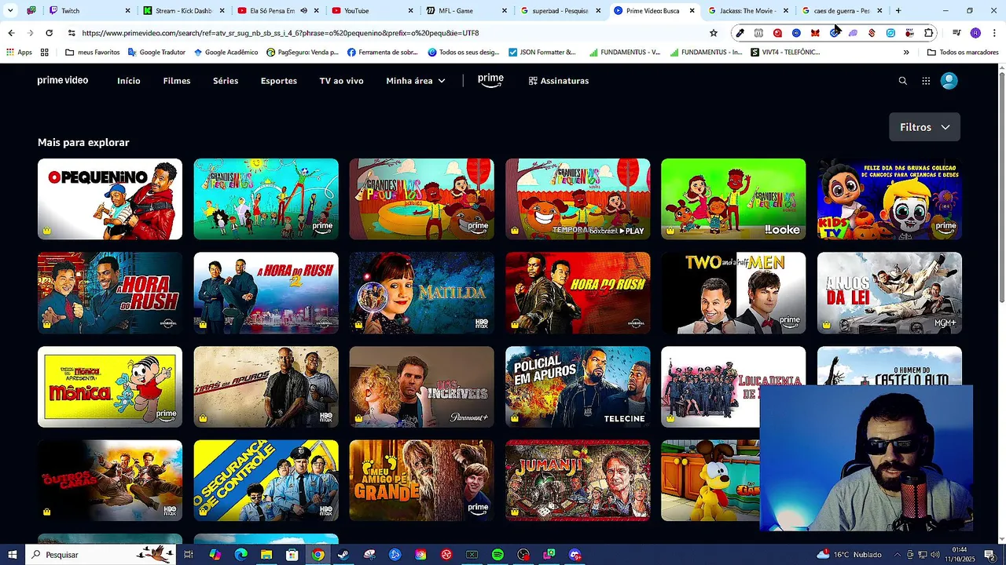The height and width of the screenshot is (565, 1006).
Task: Open Chrome three-dot menu
Action: coord(993,33)
